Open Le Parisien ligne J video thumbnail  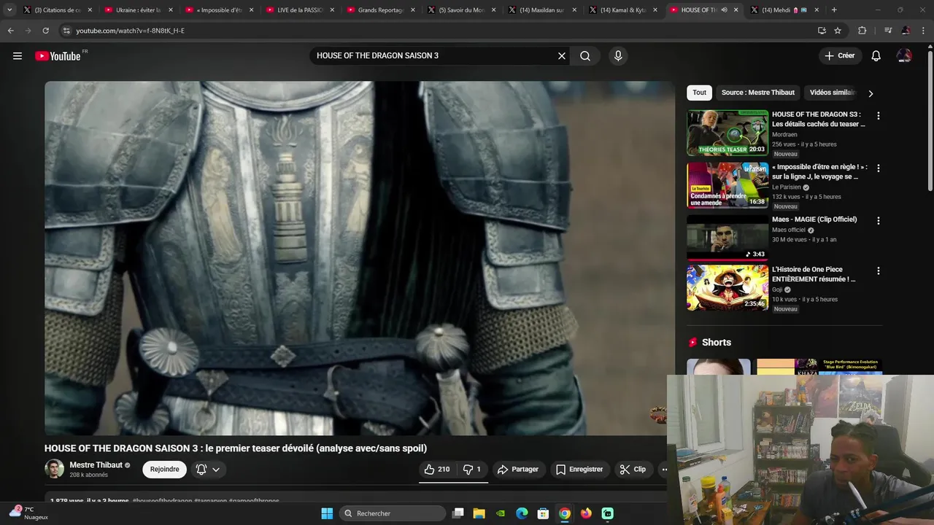(727, 185)
